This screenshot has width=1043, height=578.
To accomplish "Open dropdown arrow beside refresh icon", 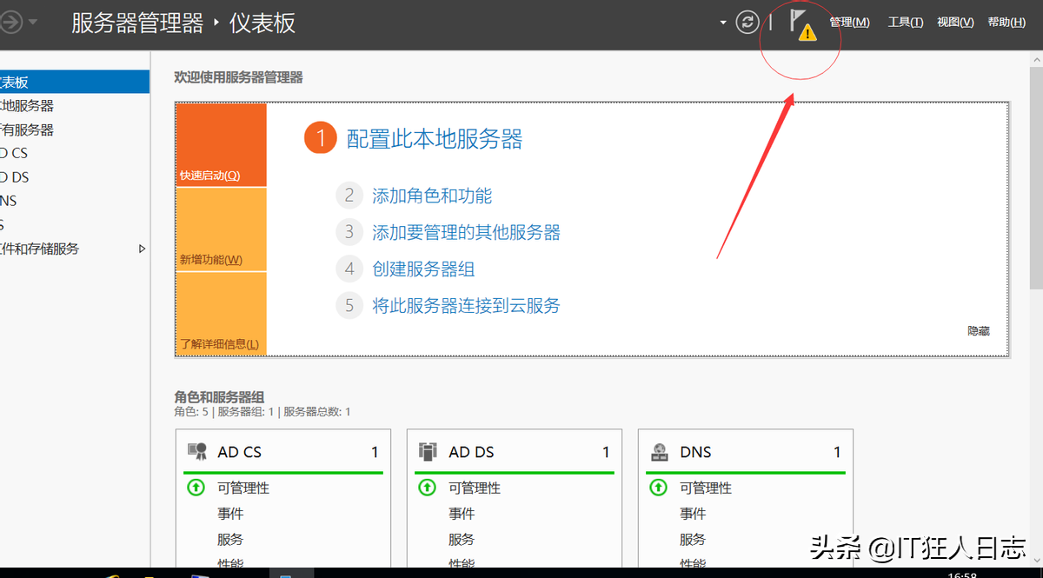I will tap(723, 23).
